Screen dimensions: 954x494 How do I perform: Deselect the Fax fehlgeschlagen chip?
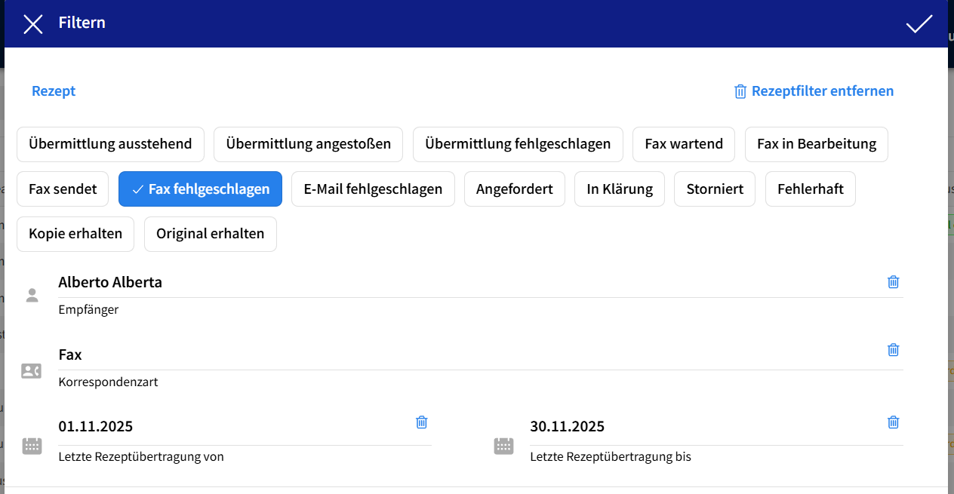[200, 189]
